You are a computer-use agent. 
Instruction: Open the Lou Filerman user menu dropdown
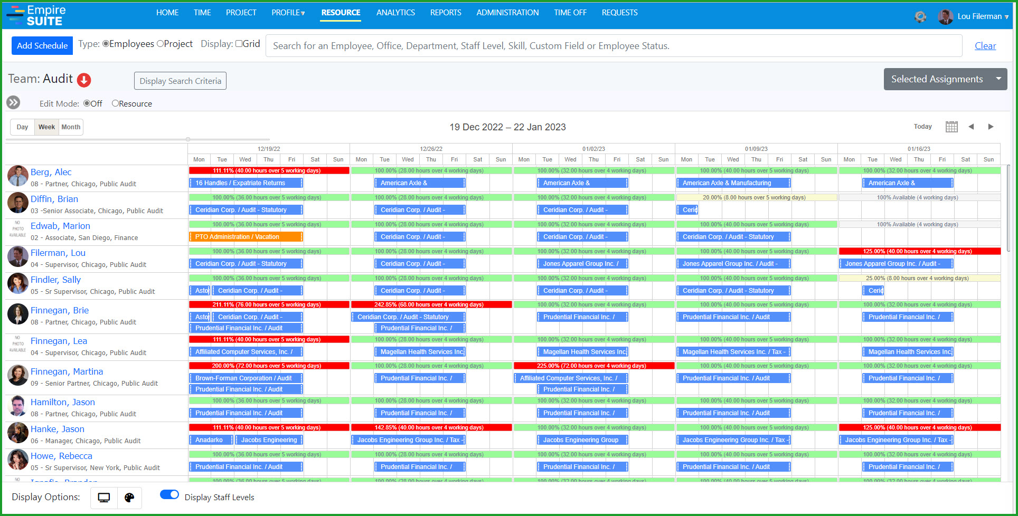coord(983,16)
